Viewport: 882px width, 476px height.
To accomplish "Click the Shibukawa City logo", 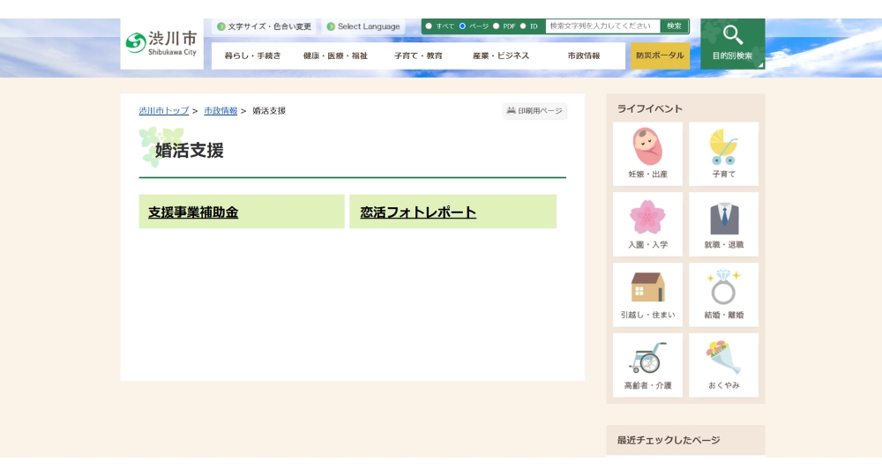I will point(161,43).
